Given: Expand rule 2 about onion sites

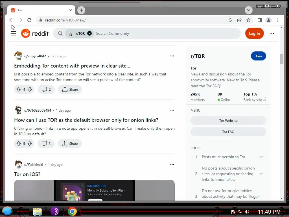Looking at the screenshot, I should (x=261, y=174).
